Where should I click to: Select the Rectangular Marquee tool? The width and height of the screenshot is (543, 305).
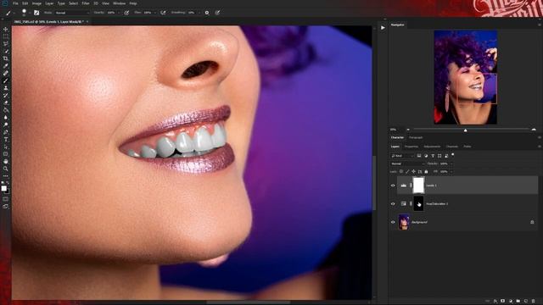pyautogui.click(x=6, y=36)
